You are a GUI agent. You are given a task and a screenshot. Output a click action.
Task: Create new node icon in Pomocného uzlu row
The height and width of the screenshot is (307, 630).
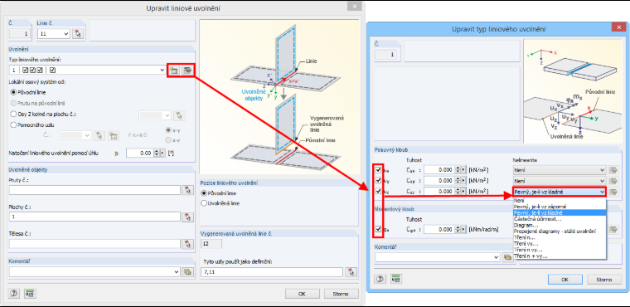click(x=113, y=135)
